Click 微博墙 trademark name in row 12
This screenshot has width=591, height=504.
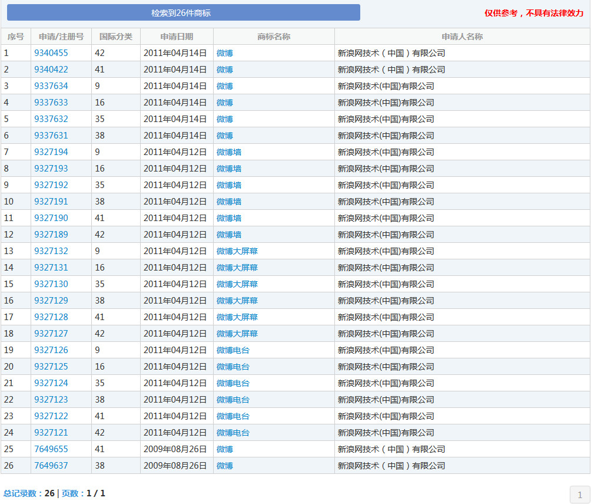[229, 235]
